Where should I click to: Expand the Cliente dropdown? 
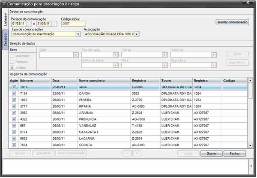click(x=164, y=55)
